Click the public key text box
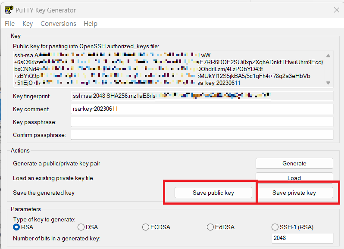This screenshot has width=344, height=249. 169,69
